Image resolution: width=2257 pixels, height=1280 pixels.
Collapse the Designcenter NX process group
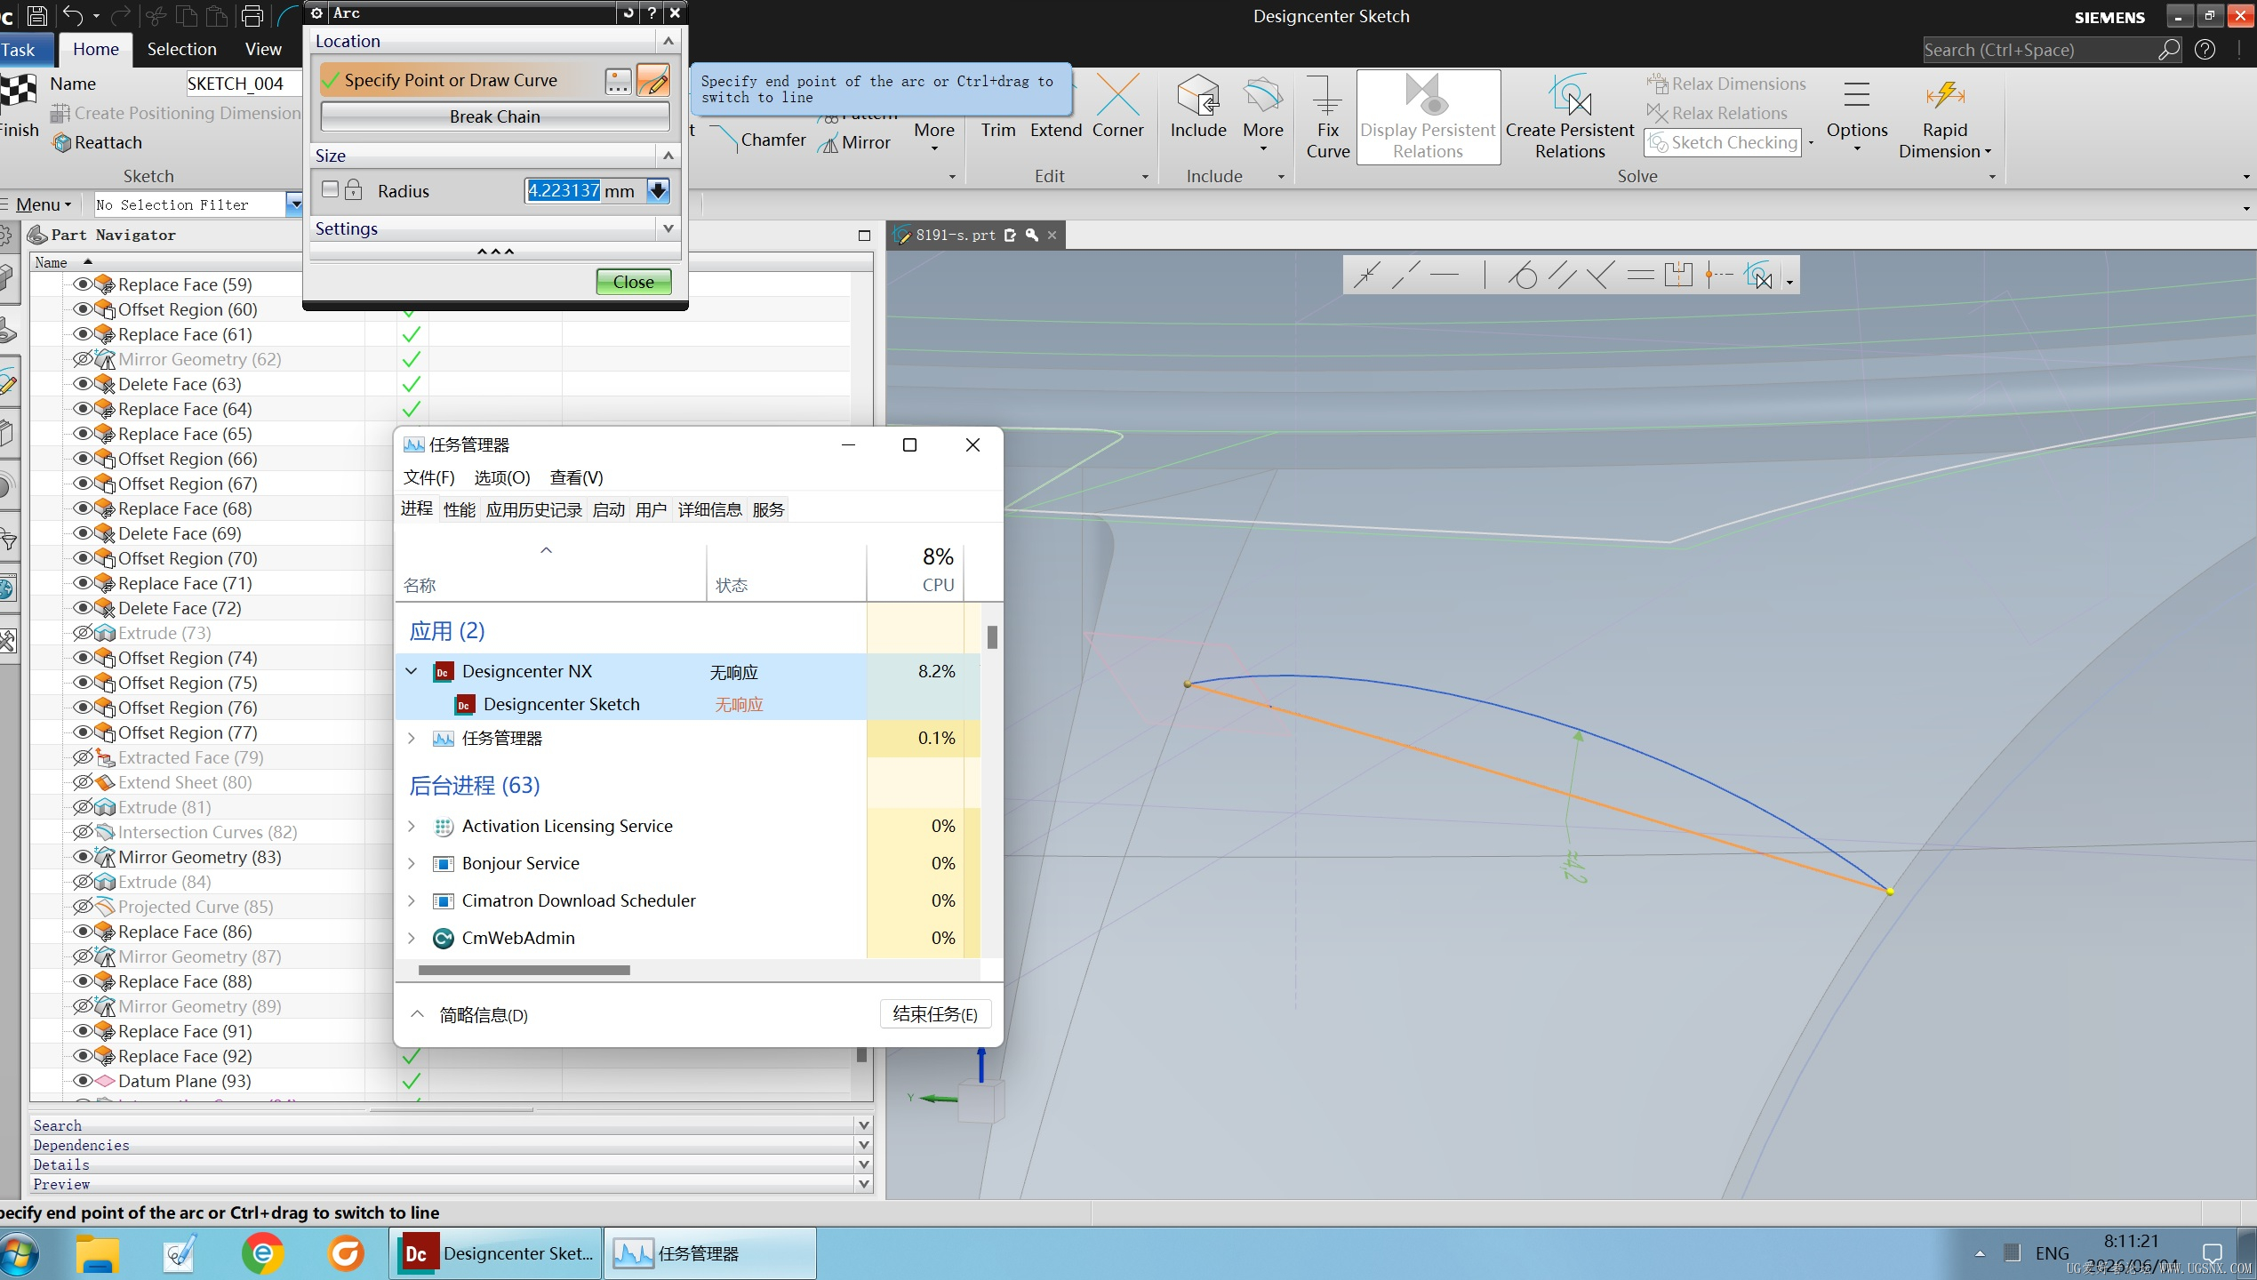[x=412, y=671]
